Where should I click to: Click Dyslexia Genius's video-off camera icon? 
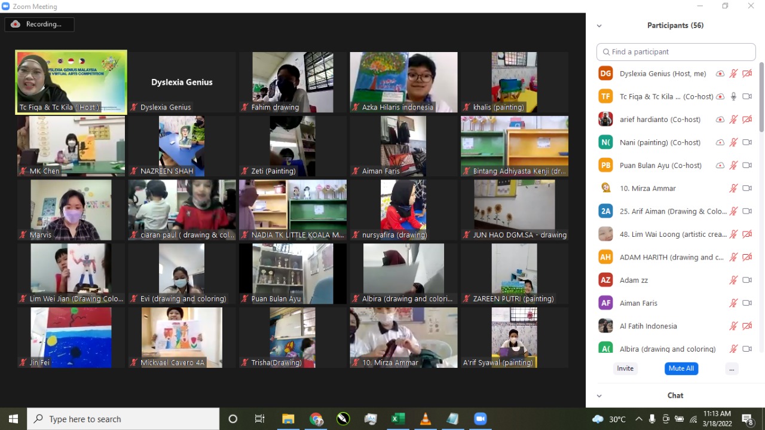pyautogui.click(x=747, y=74)
